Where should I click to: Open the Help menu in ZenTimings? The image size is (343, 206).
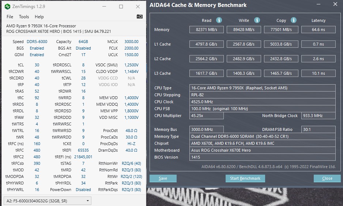39,17
